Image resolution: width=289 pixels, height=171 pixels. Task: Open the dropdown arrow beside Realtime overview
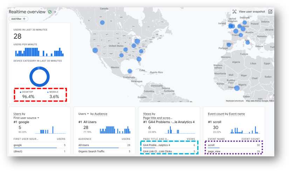pos(55,12)
